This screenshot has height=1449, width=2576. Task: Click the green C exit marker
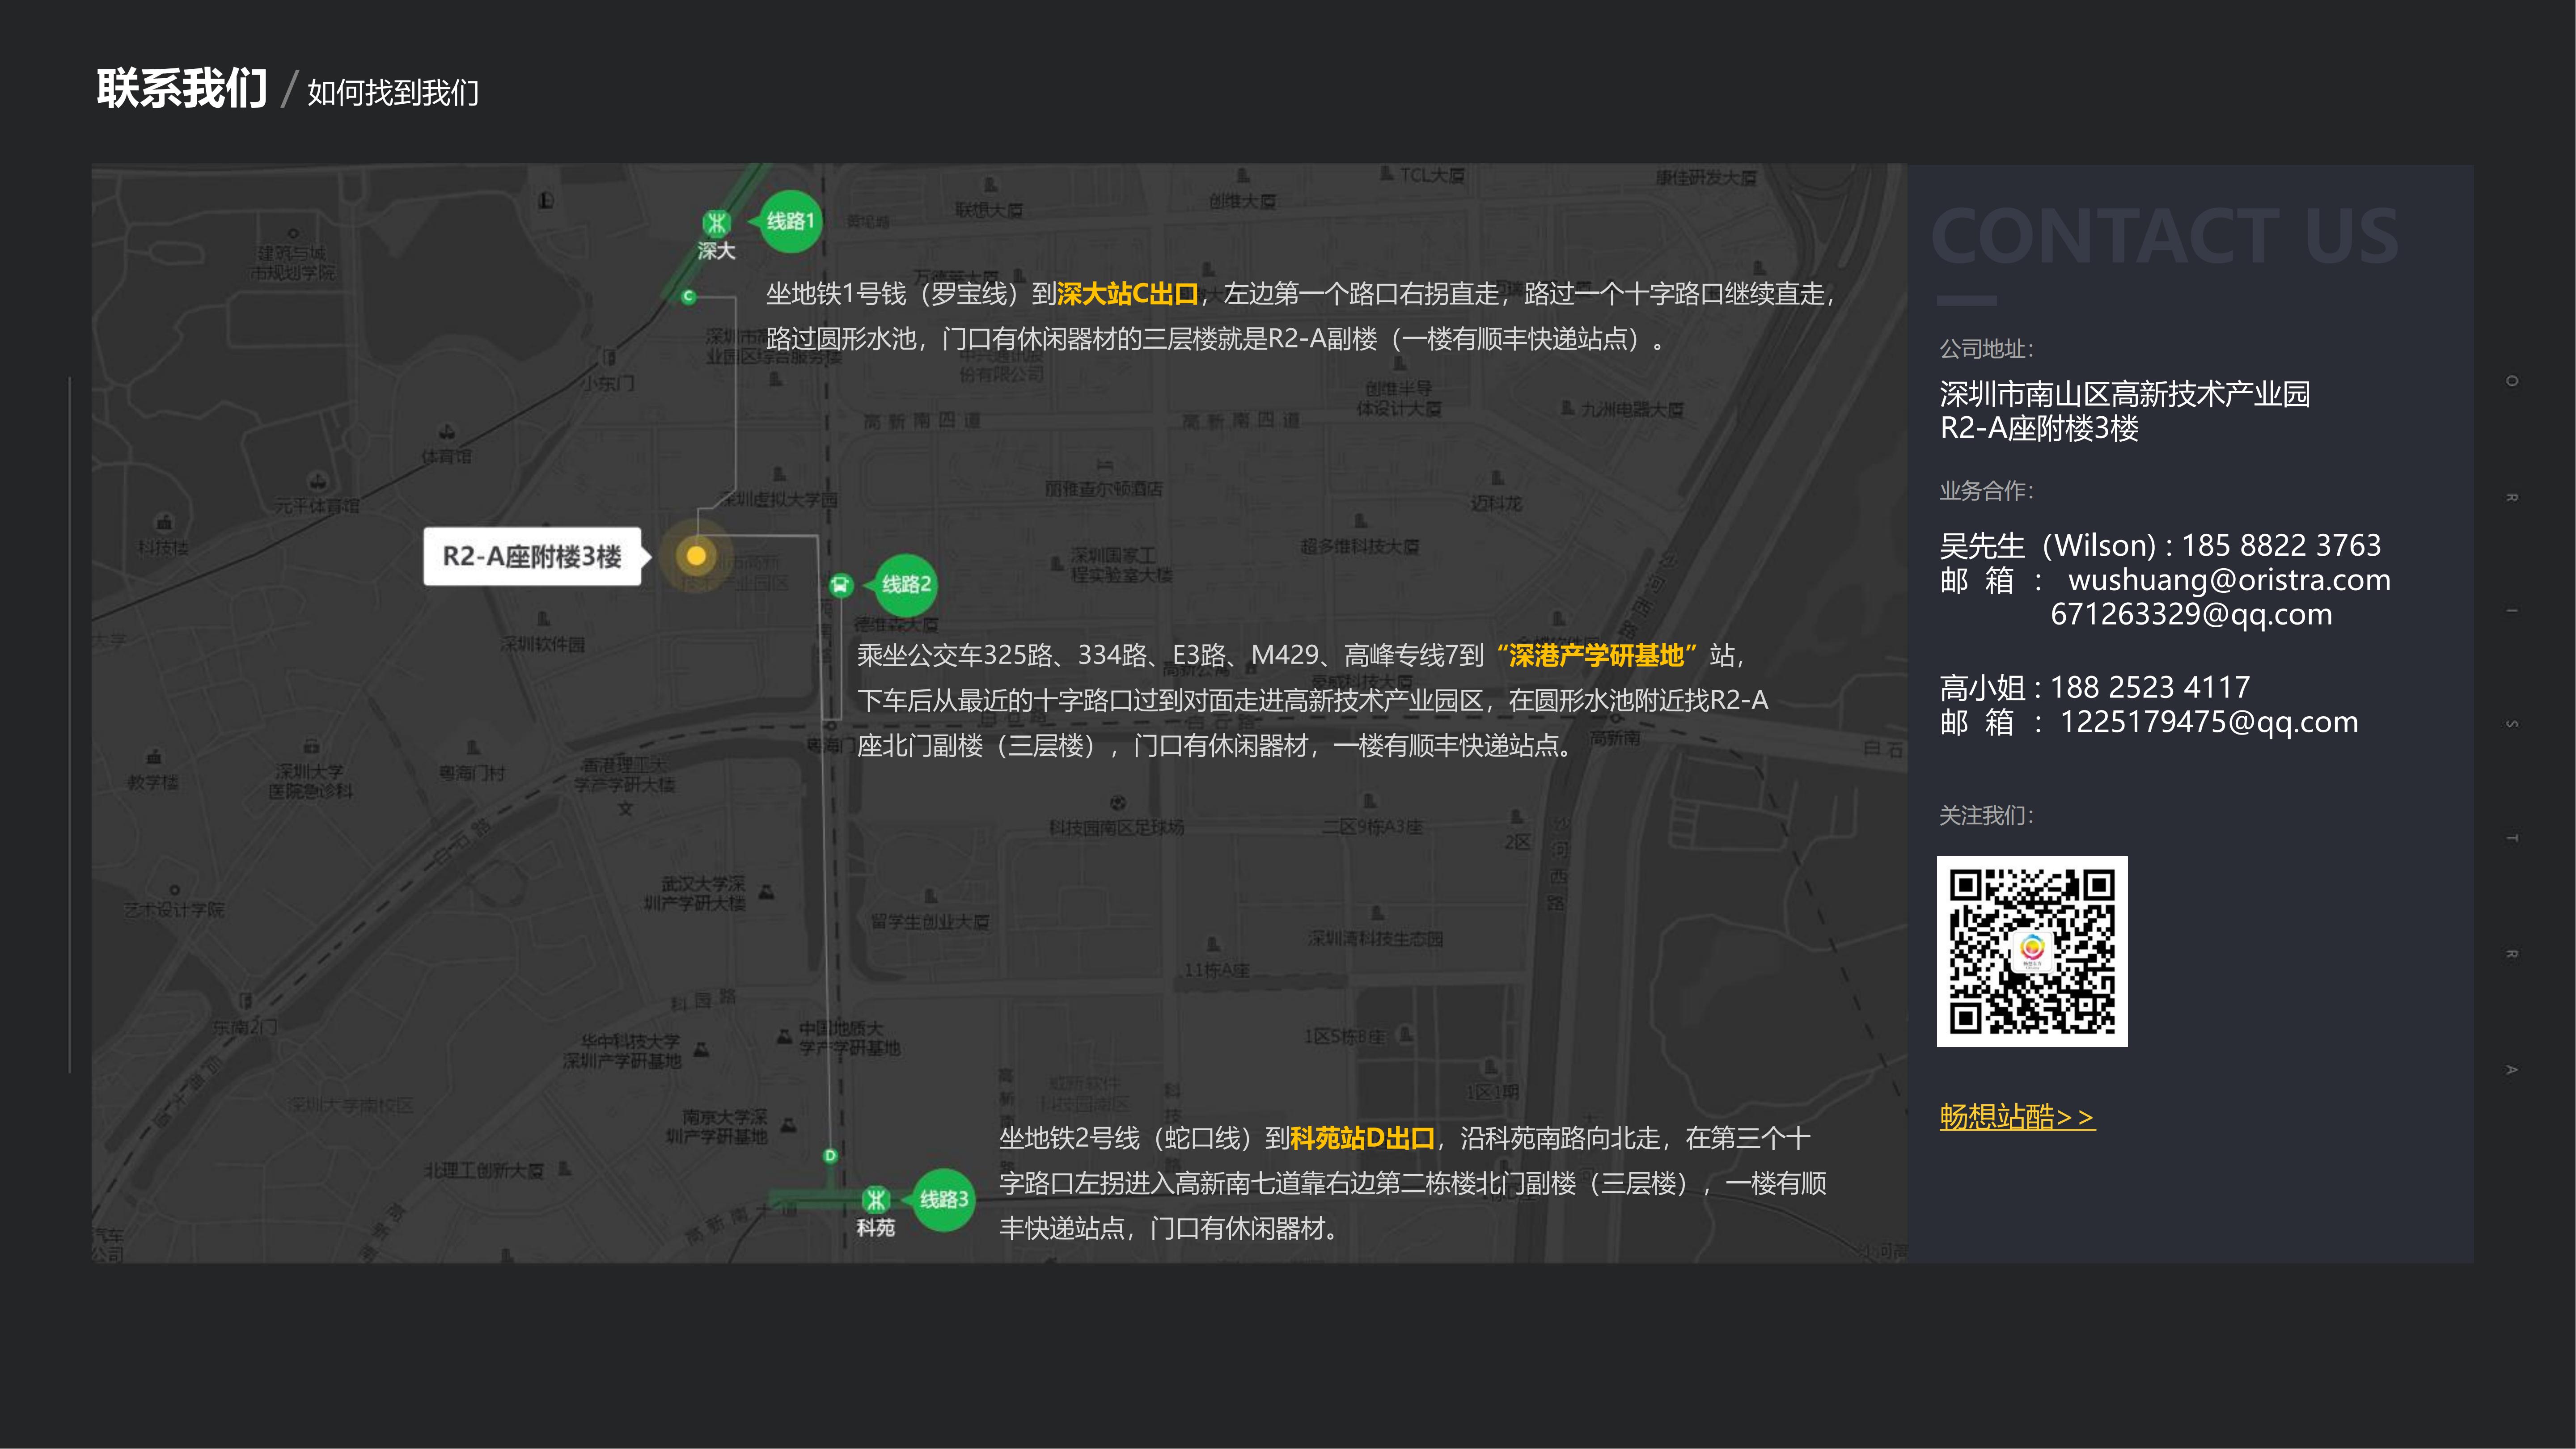[688, 296]
